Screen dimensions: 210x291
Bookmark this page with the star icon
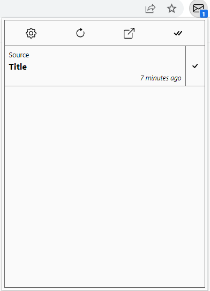171,9
